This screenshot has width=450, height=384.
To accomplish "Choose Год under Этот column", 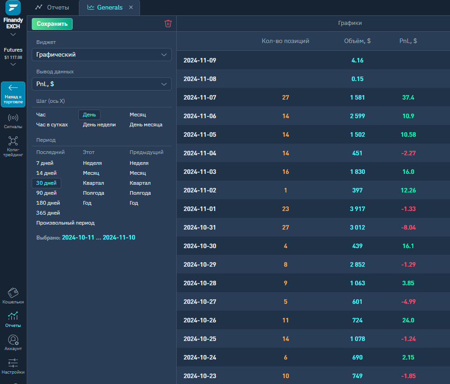I will point(87,203).
